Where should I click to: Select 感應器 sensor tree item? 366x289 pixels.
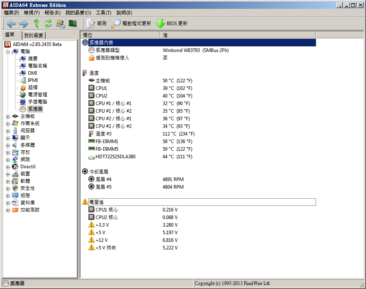click(x=35, y=109)
